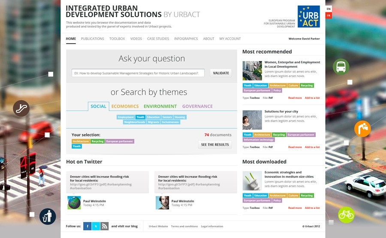Toggle the Youth theme tag under Social
386x238 pixels.
(140, 117)
